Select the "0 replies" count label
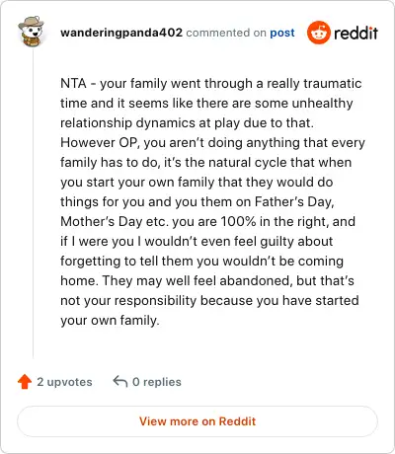This screenshot has height=454, width=395. click(x=157, y=382)
